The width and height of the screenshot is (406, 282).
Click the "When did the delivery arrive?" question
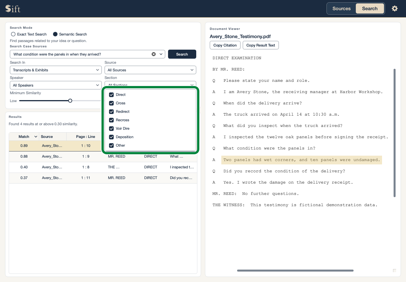pyautogui.click(x=262, y=103)
